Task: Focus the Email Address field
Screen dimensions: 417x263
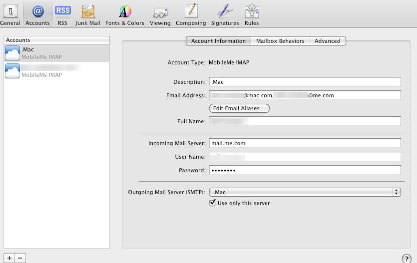Action: 305,95
